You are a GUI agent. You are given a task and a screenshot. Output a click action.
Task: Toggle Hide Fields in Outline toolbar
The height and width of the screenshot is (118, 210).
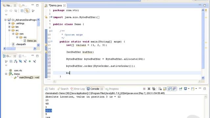click(20, 61)
